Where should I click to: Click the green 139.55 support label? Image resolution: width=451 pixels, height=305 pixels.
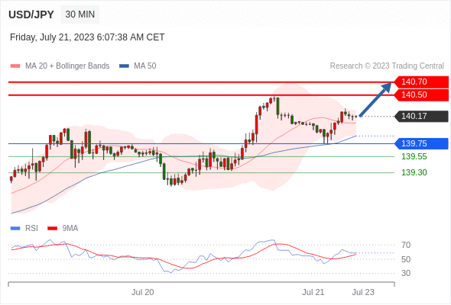click(x=414, y=156)
